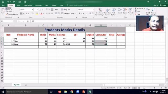Toggle Bold formatting

click(21, 13)
